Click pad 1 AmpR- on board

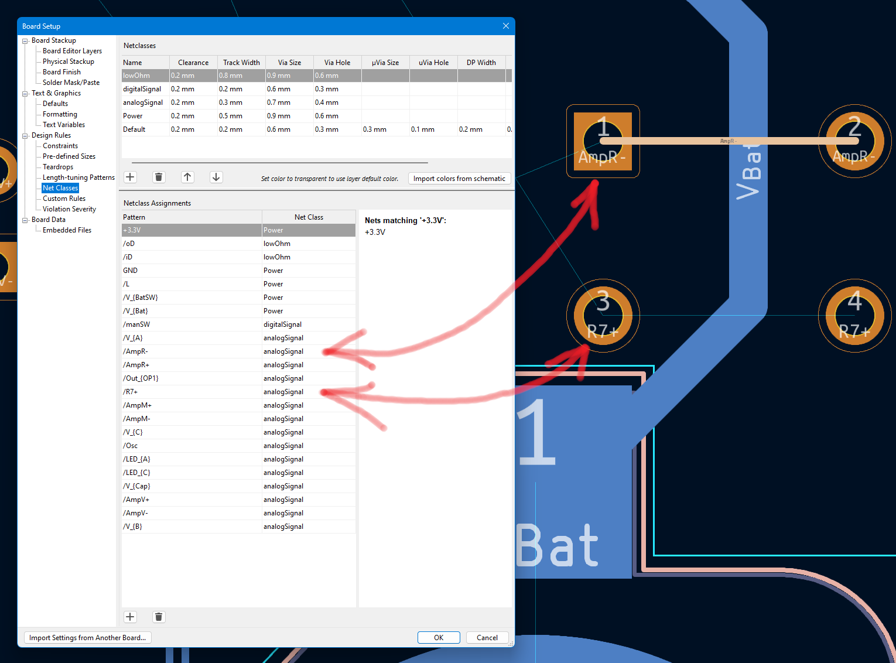603,141
